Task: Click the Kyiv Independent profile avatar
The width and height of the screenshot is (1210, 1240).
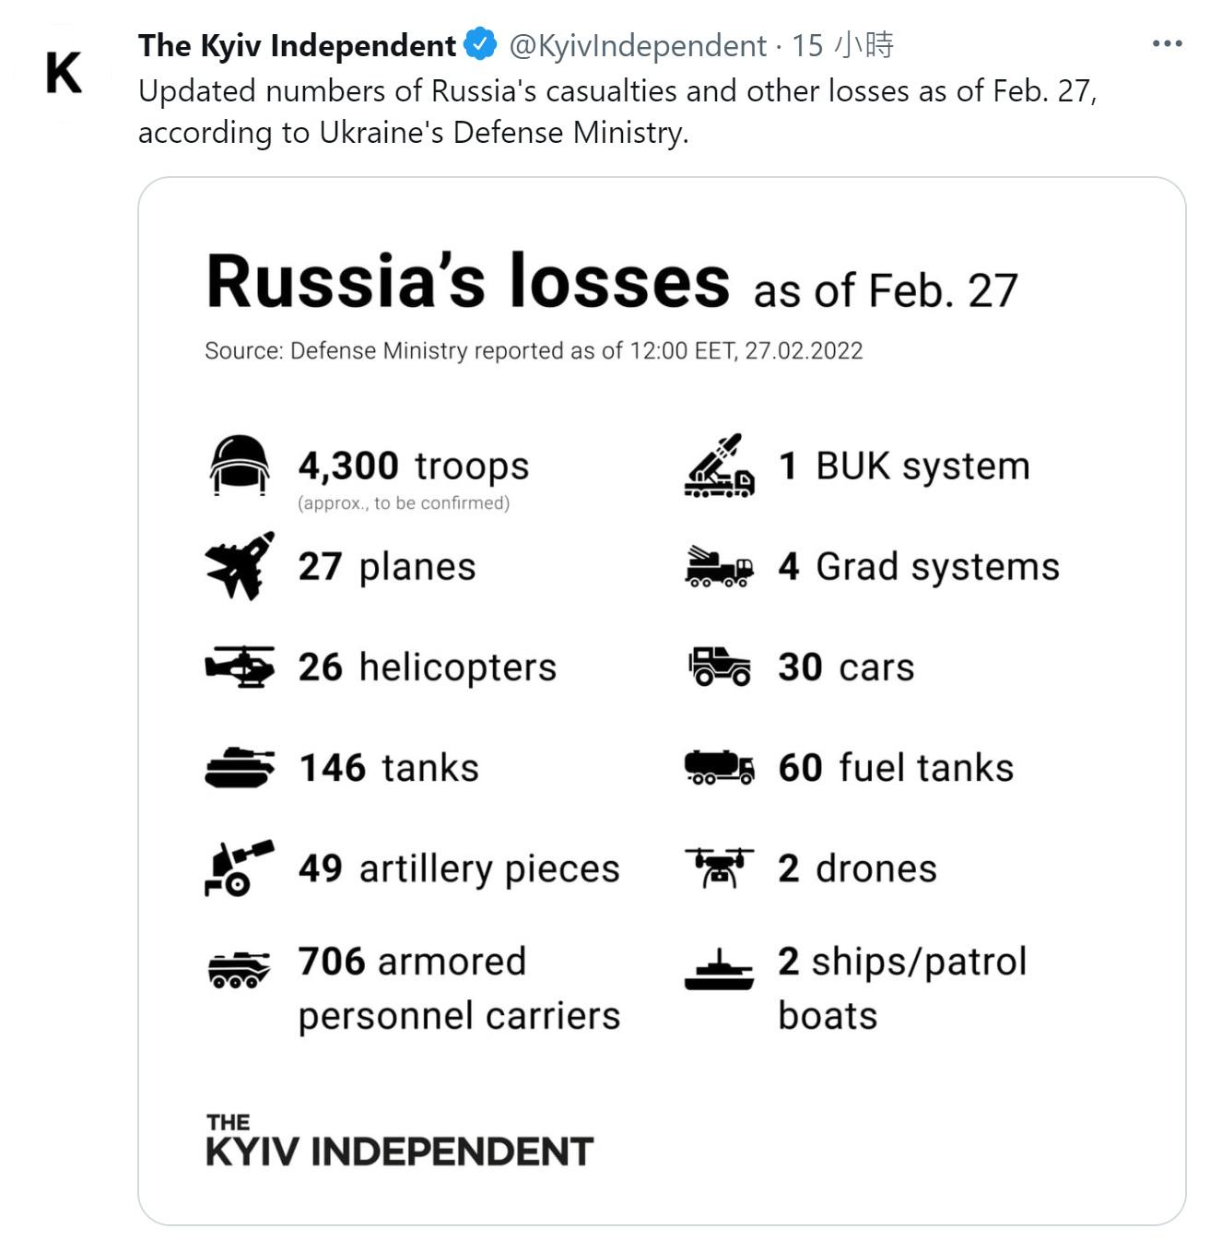Action: (64, 74)
